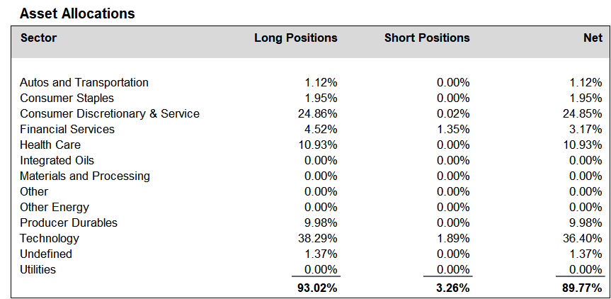Click the 93.02% long positions total

pos(317,288)
